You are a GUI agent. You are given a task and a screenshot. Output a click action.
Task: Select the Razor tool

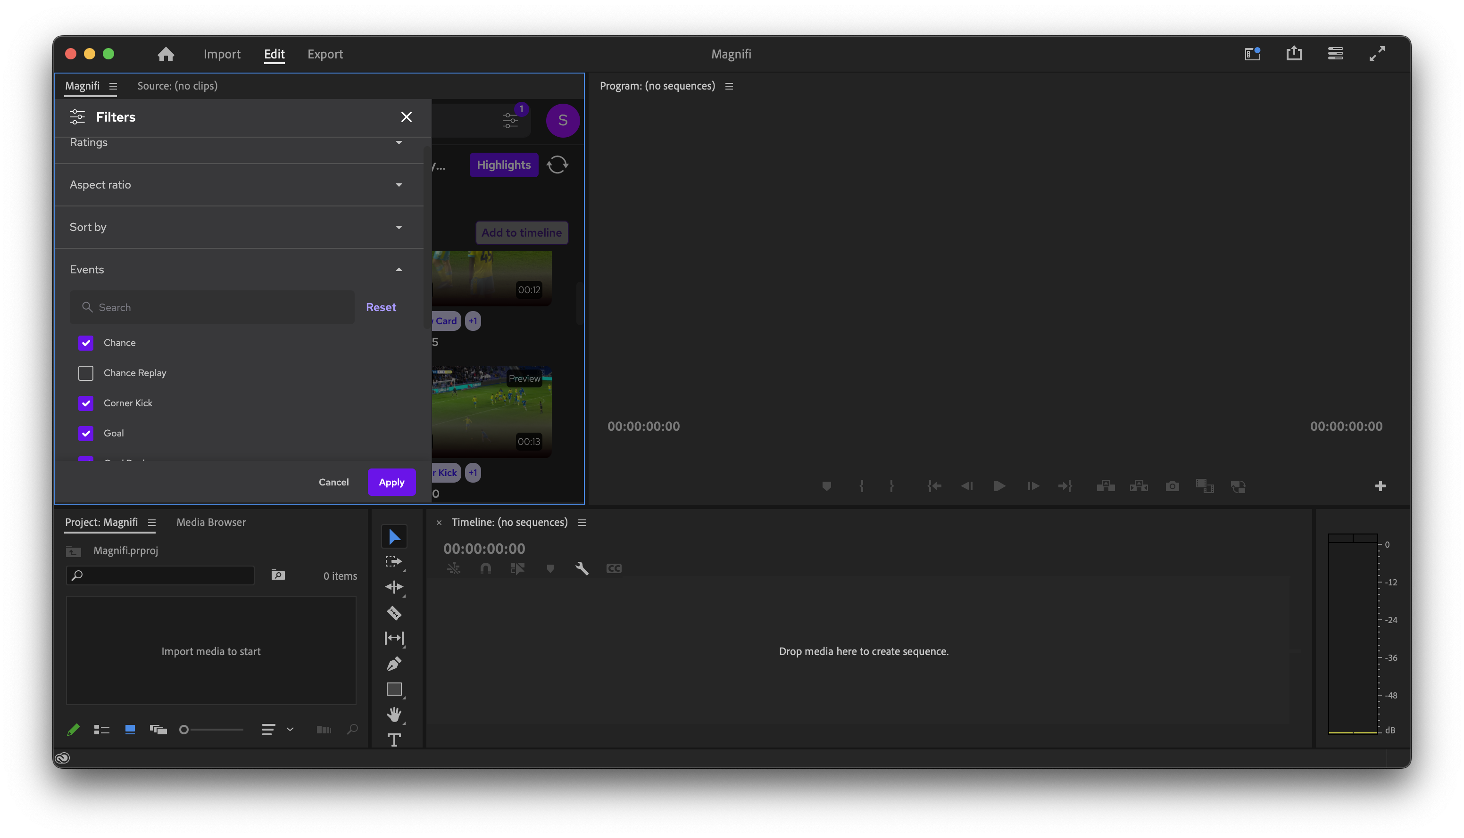pos(394,612)
